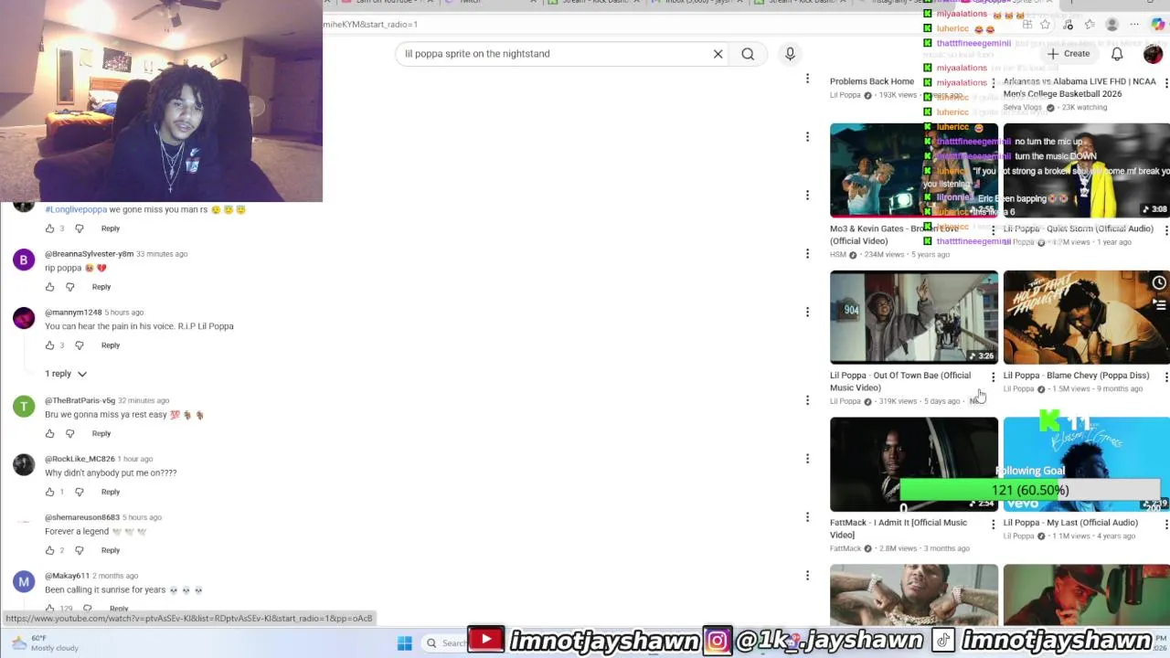Viewport: 1170px width, 658px height.
Task: Dislike RockLike_MC826's comment
Action: 79,492
